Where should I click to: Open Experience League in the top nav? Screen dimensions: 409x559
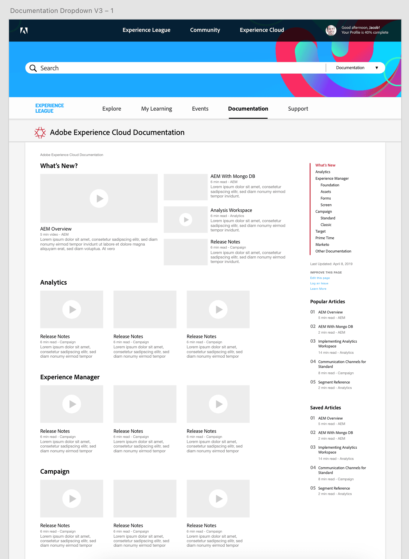point(146,30)
